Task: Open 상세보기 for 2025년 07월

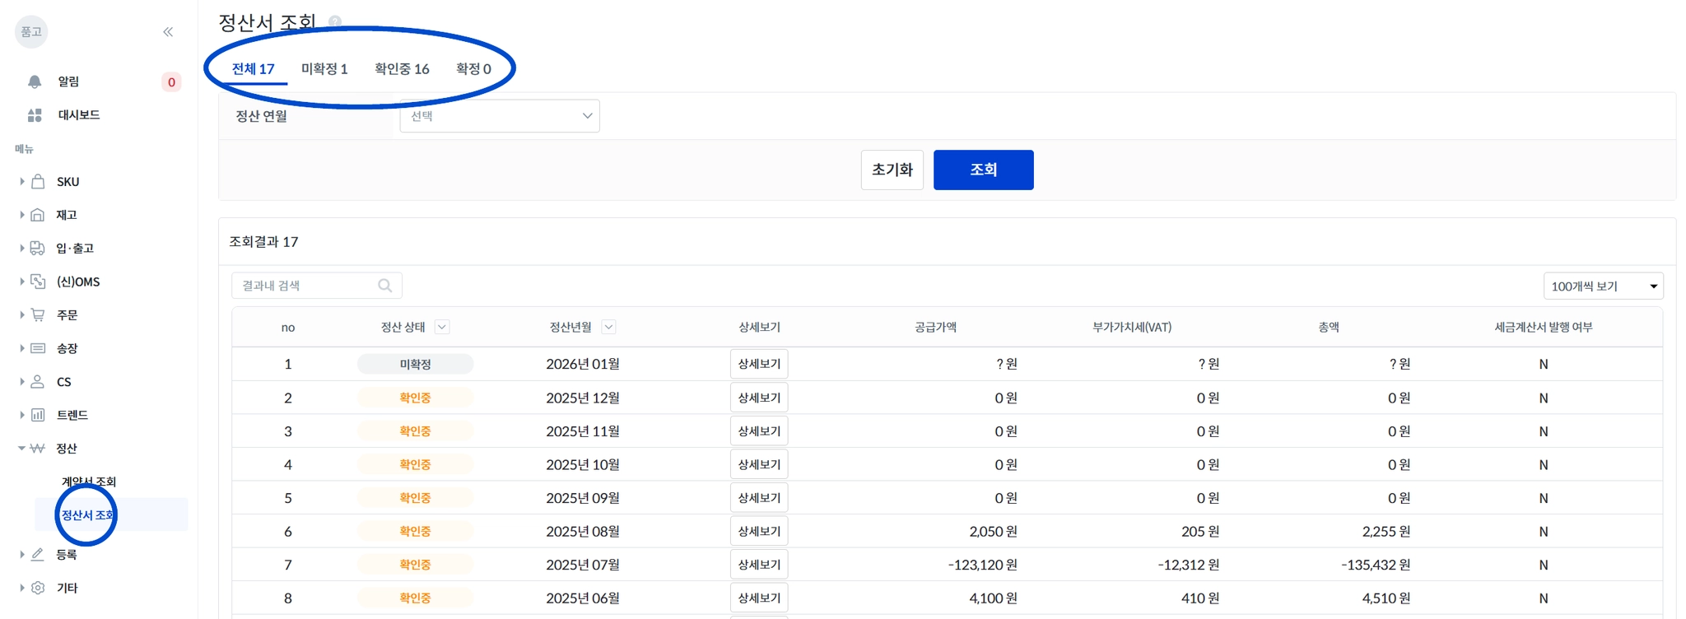Action: [759, 565]
